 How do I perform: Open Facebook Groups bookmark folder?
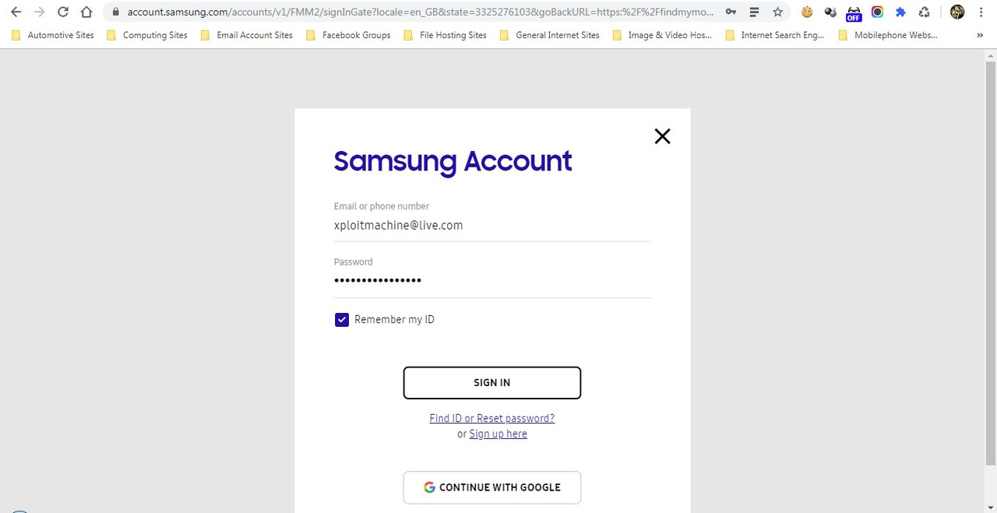click(348, 35)
